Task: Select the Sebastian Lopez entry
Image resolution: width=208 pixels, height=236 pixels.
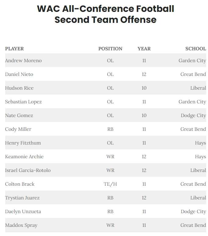Action: [23, 102]
